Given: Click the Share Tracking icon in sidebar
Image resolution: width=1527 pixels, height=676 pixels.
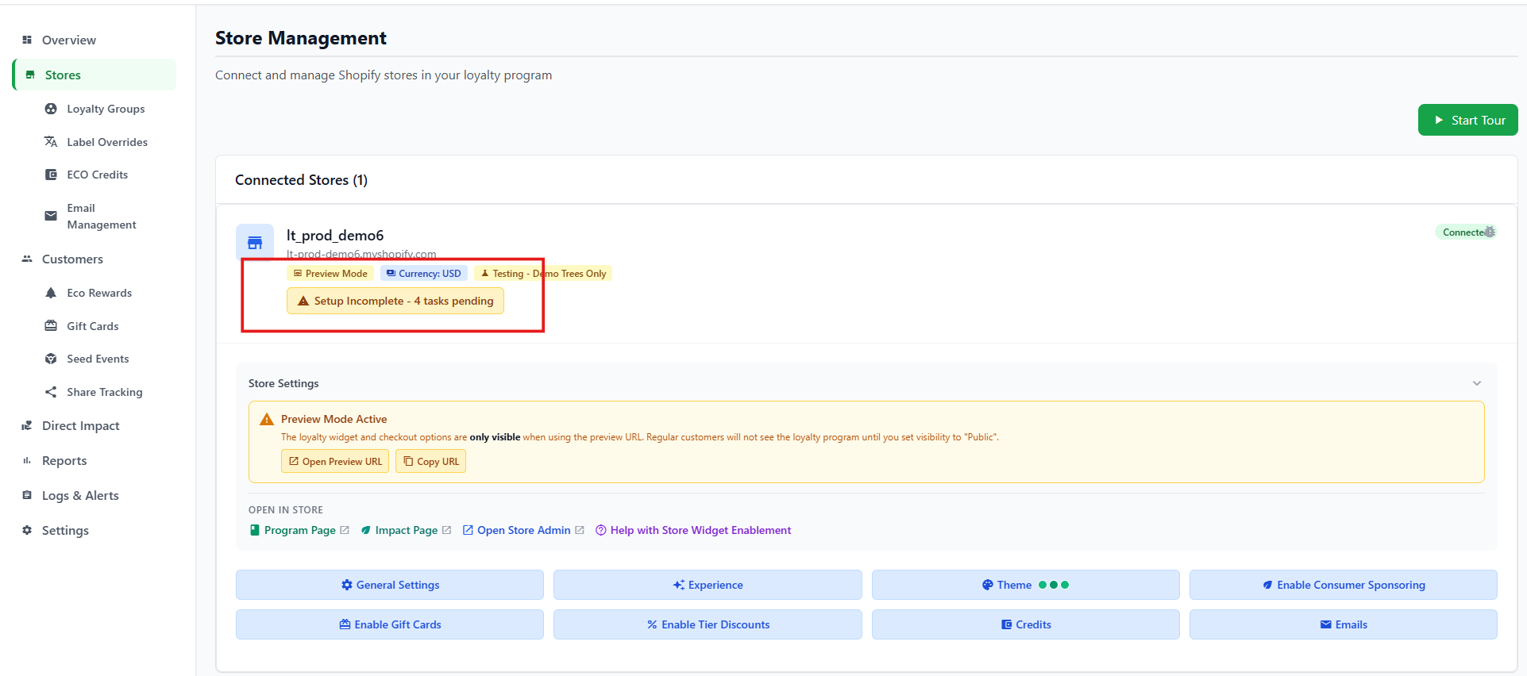Looking at the screenshot, I should [51, 392].
